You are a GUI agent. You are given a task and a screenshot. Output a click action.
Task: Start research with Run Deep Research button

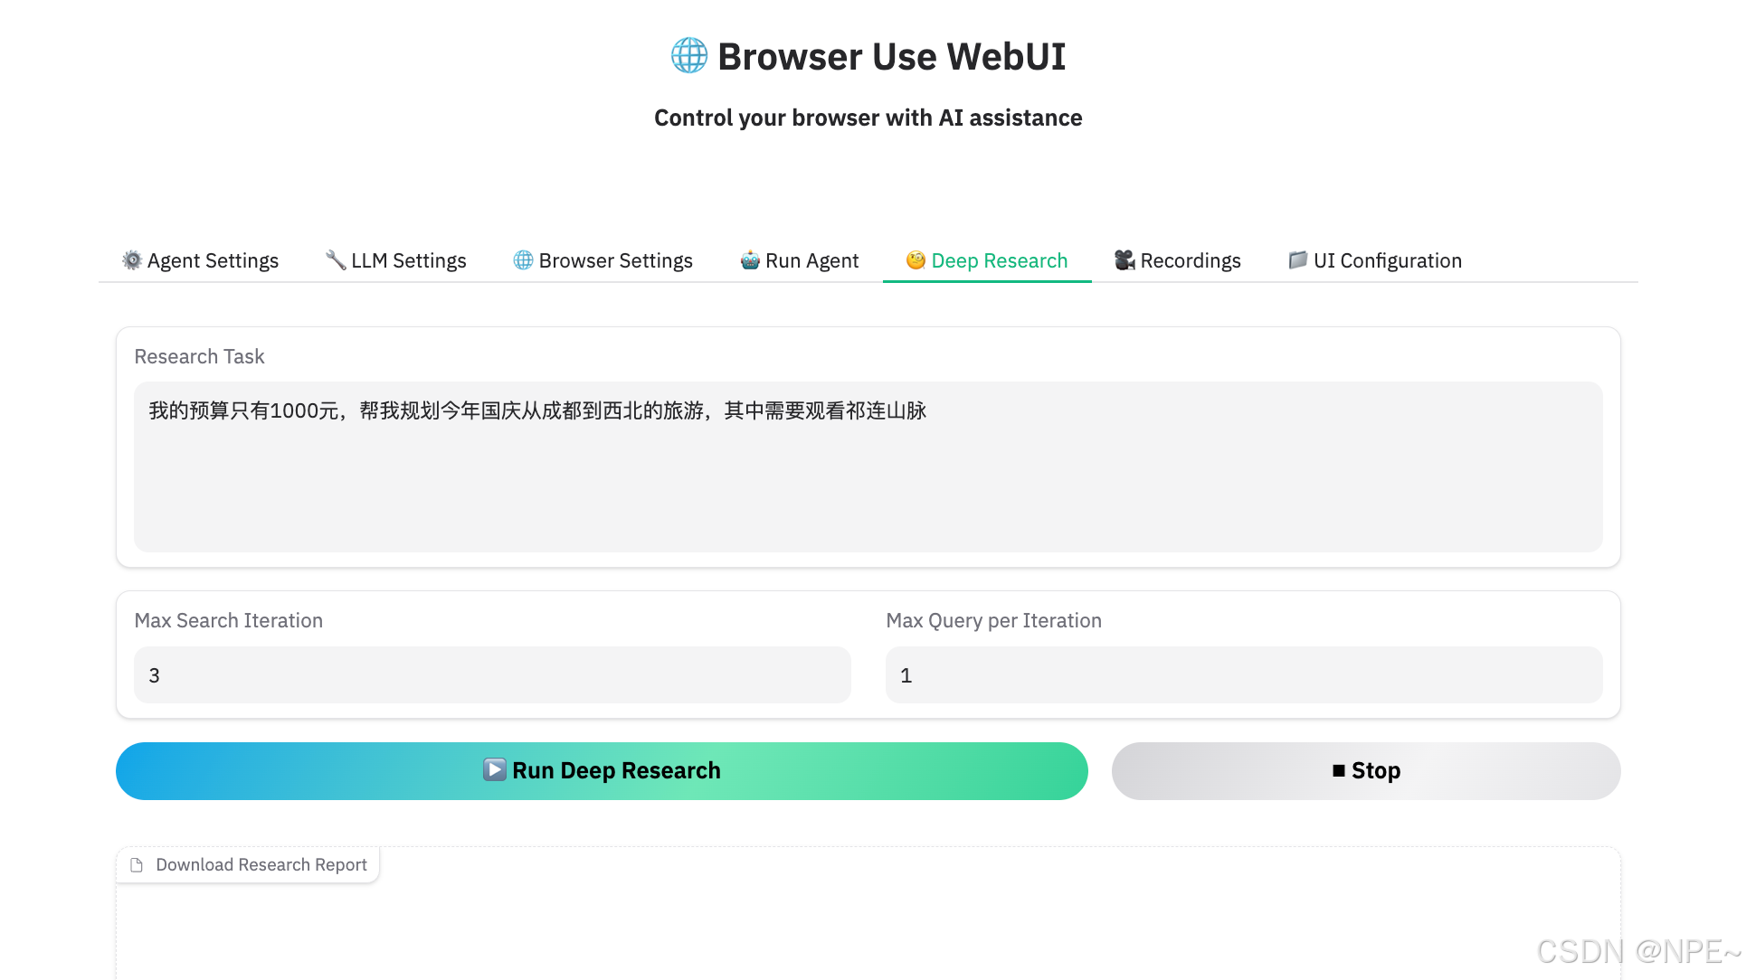[602, 771]
